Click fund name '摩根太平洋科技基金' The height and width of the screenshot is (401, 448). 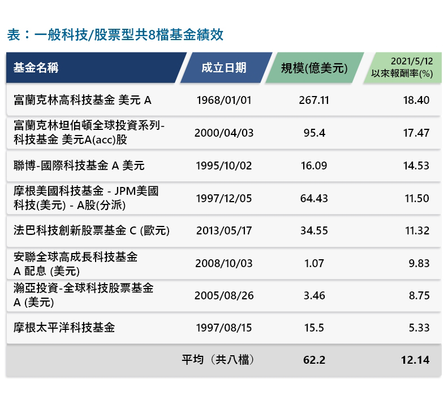[64, 328]
